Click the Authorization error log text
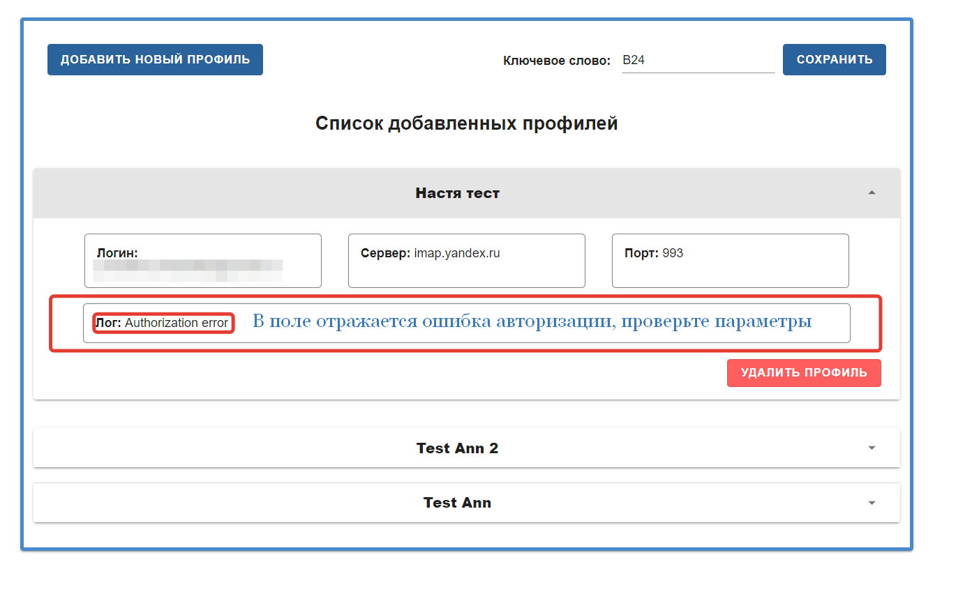Image resolution: width=972 pixels, height=592 pixels. pyautogui.click(x=177, y=324)
